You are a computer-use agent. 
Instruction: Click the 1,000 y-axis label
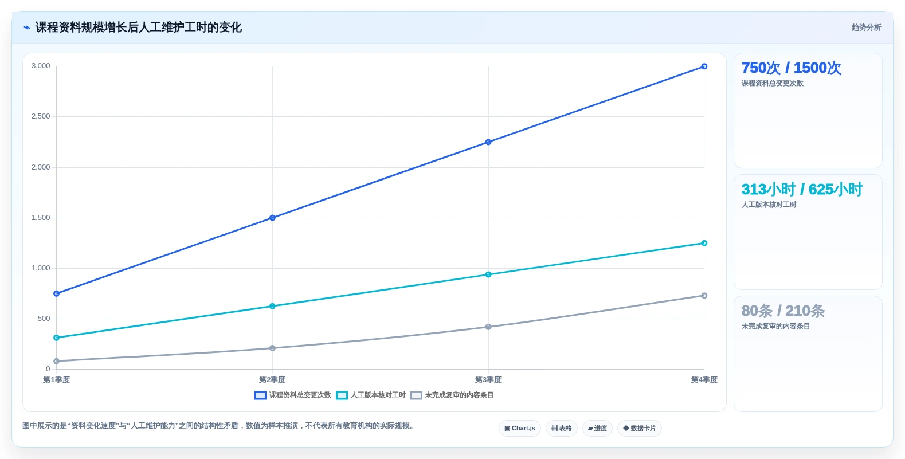click(x=41, y=268)
